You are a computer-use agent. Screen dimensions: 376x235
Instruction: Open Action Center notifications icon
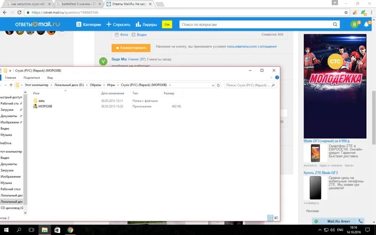(367, 230)
